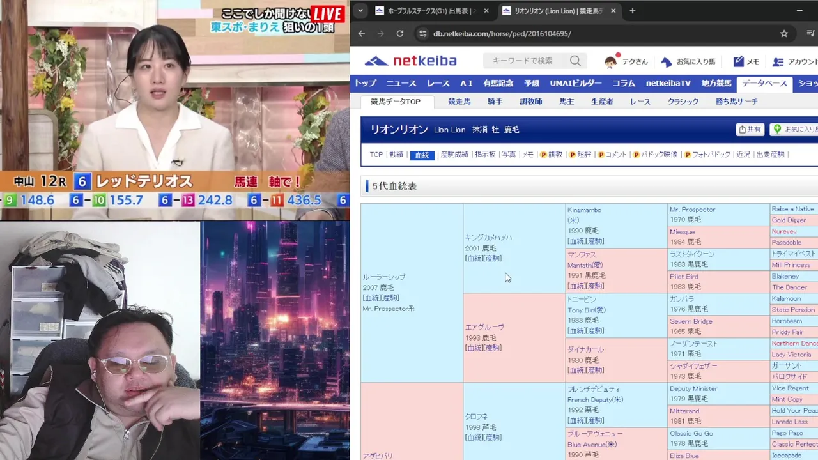
Task: Open the トニービン pedigree link
Action: 582,299
